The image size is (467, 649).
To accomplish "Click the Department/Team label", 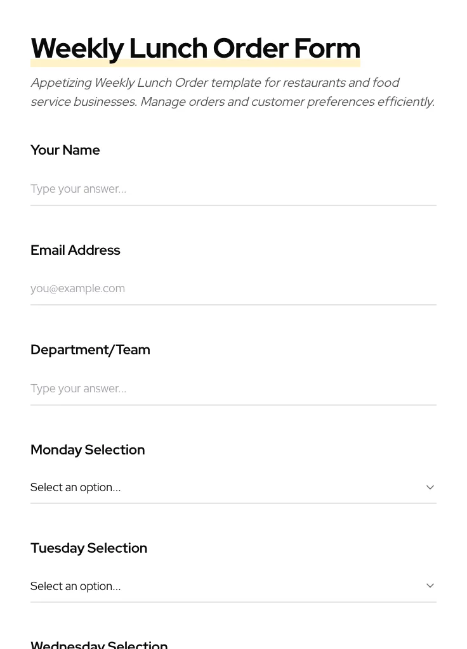I will (90, 350).
